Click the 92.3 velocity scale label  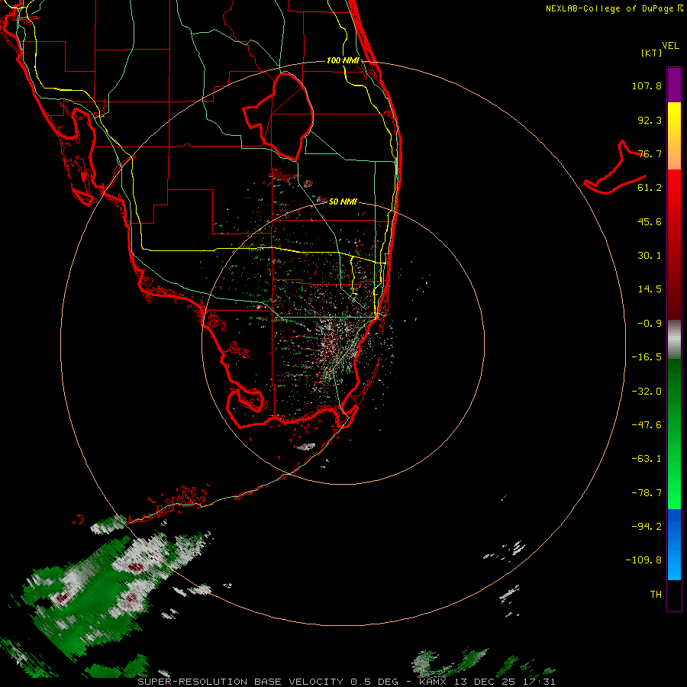click(x=650, y=120)
